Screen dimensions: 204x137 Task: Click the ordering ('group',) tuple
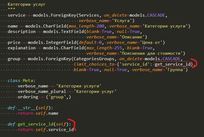click(x=58, y=97)
